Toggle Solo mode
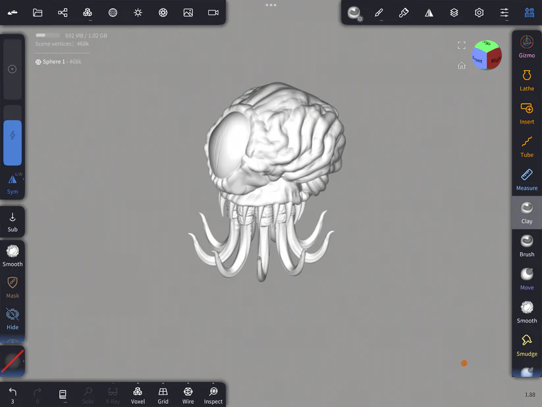This screenshot has width=542, height=407. point(88,395)
